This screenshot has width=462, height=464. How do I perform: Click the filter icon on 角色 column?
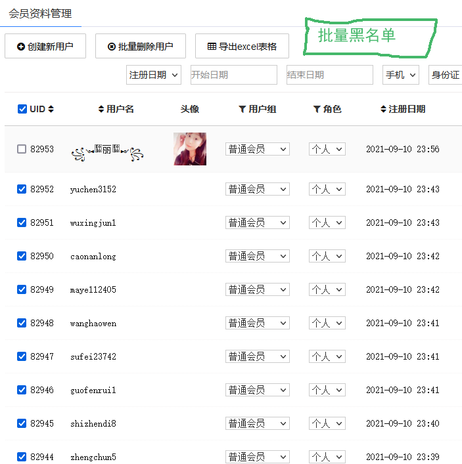(317, 109)
